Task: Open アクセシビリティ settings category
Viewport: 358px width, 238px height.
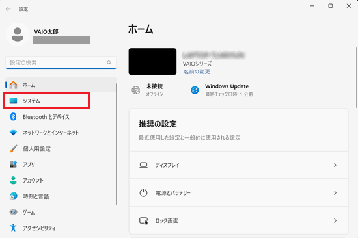Action: 61,228
